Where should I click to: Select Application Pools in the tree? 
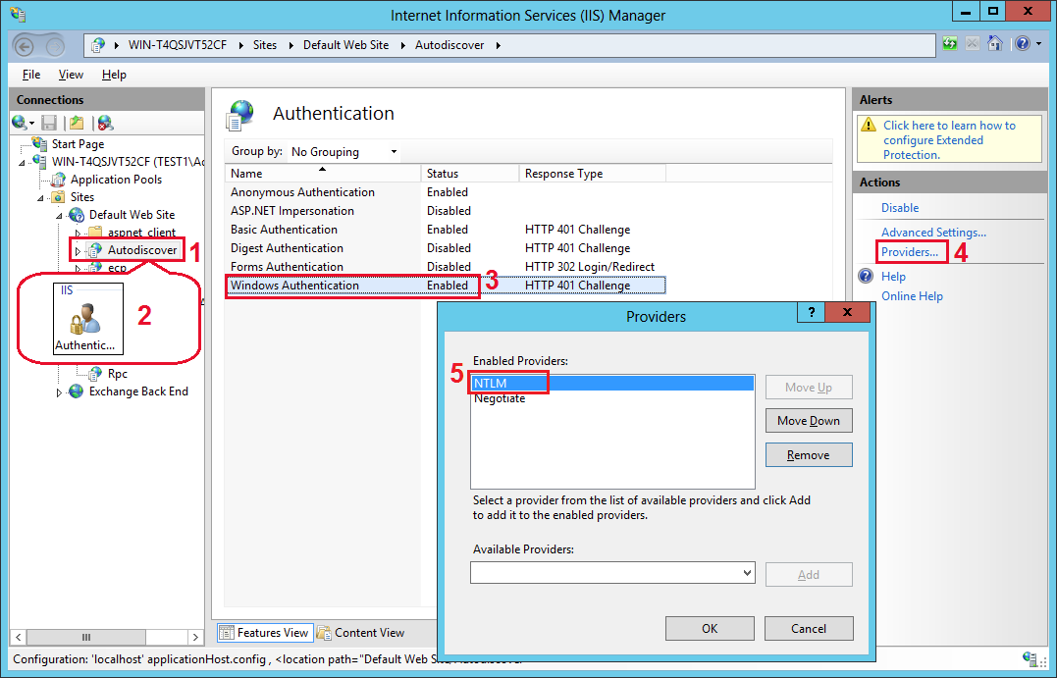pos(116,180)
